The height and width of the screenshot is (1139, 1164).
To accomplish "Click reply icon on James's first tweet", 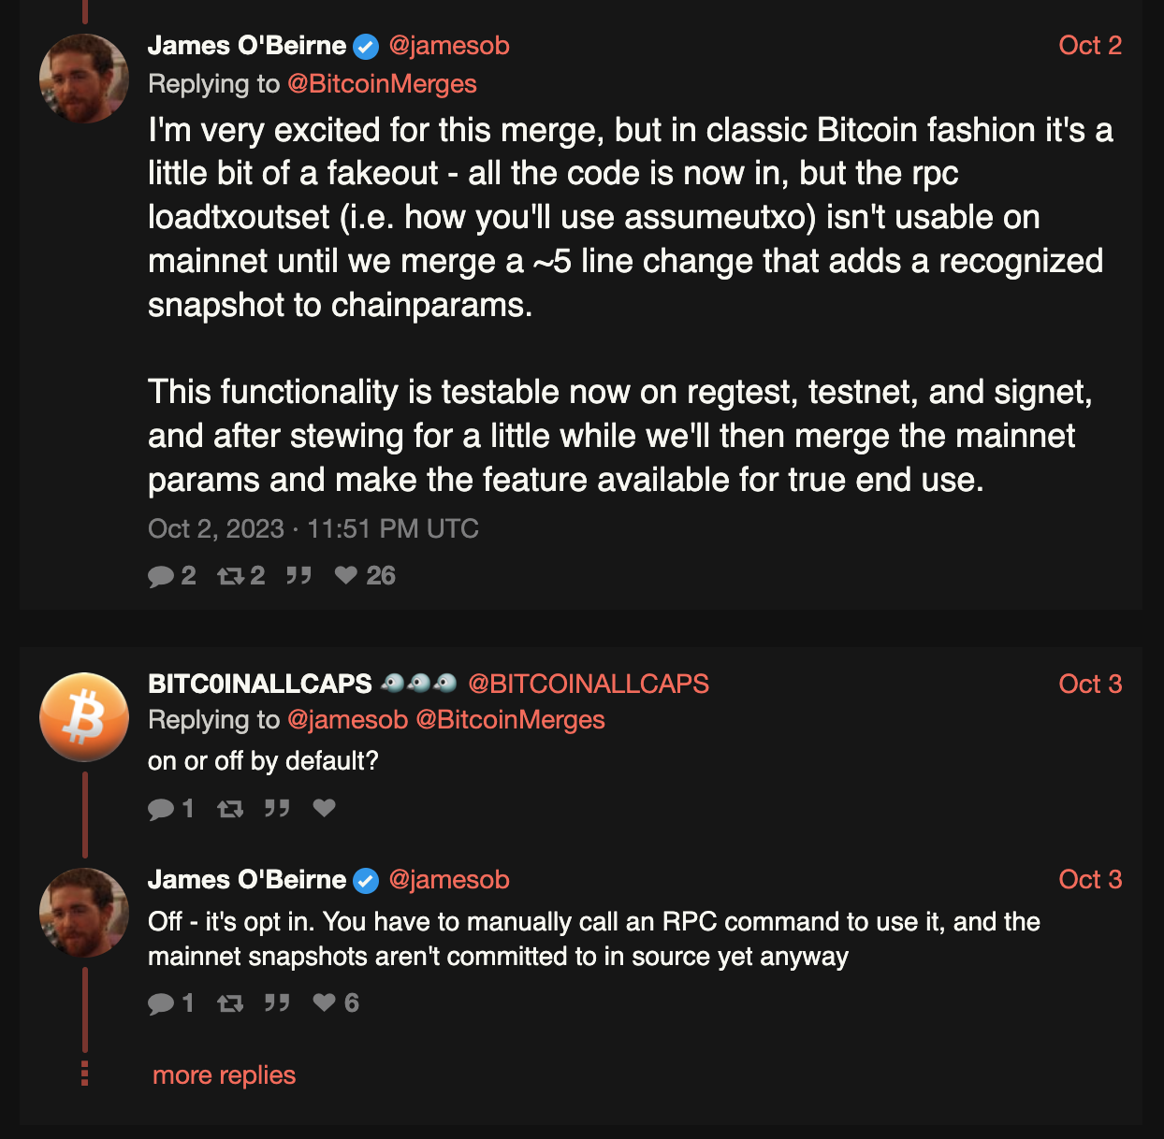I will [x=161, y=576].
